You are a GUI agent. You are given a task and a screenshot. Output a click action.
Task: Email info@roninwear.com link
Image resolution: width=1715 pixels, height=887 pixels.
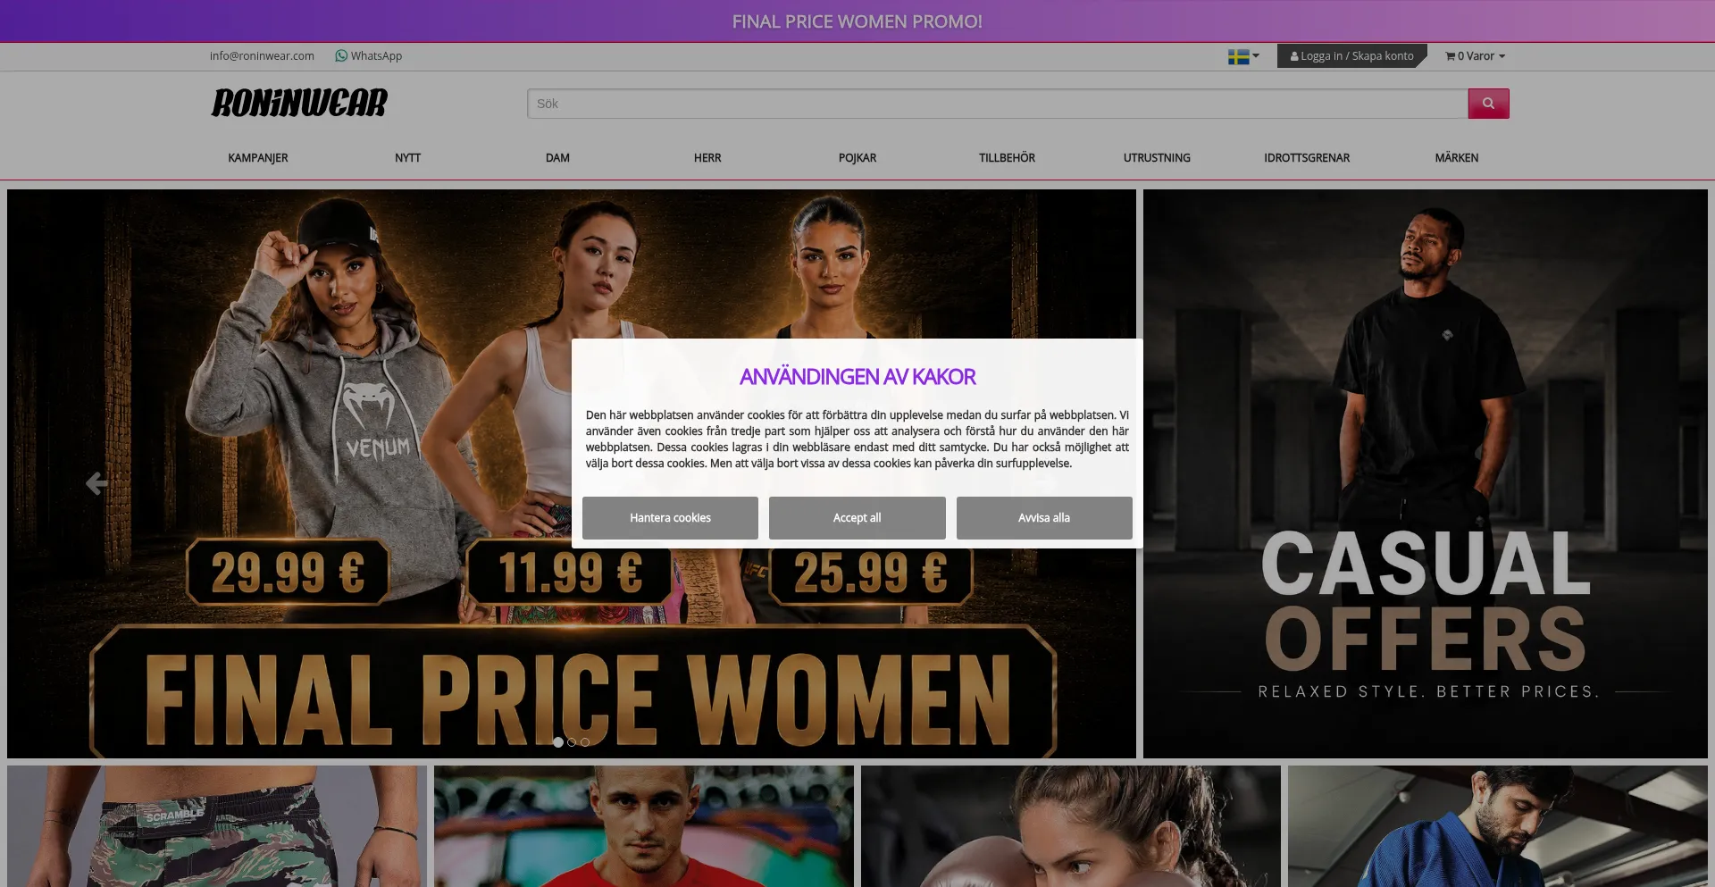pos(262,55)
